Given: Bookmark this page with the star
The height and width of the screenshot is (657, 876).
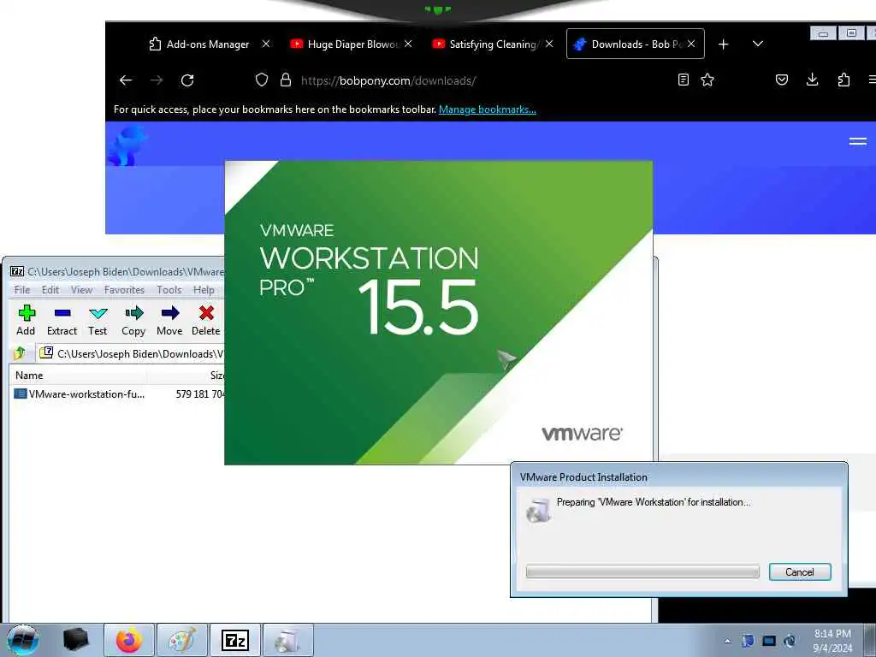Looking at the screenshot, I should coord(707,80).
